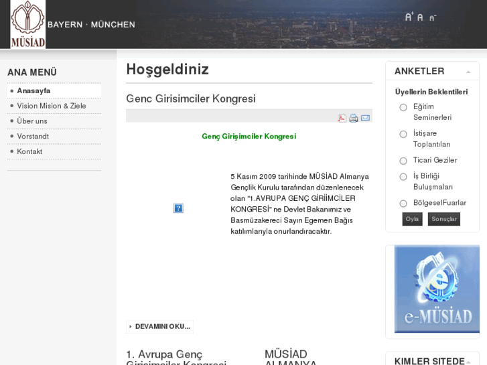
Task: Click BAYERN · MÜNCHEN header text
Action: click(x=91, y=25)
